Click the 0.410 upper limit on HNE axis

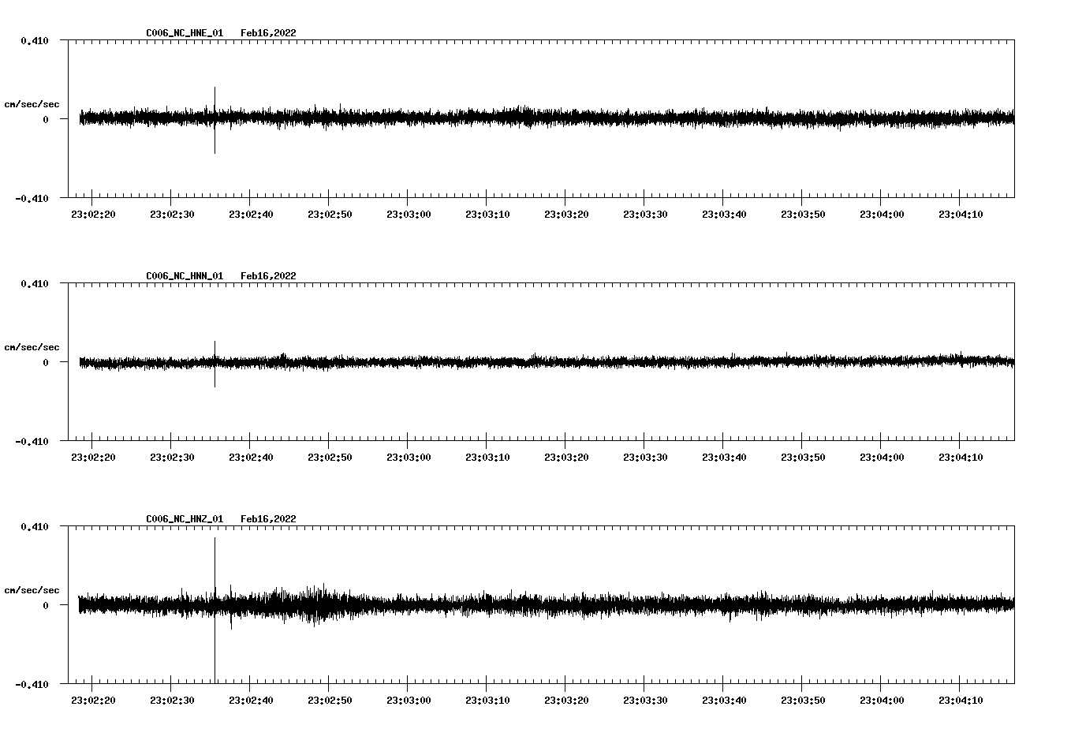[x=34, y=40]
